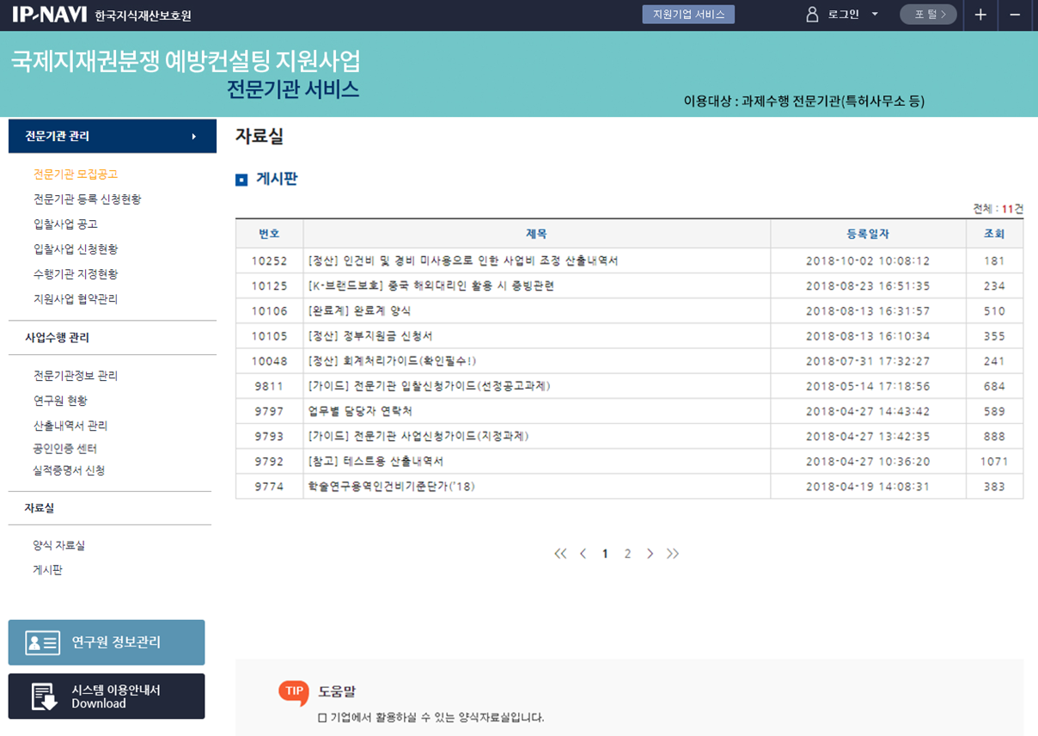Viewport: 1038px width, 736px height.
Task: Open the 포털 navigation button
Action: (x=928, y=15)
